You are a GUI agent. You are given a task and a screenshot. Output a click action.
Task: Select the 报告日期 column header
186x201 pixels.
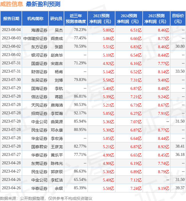click(x=11, y=18)
